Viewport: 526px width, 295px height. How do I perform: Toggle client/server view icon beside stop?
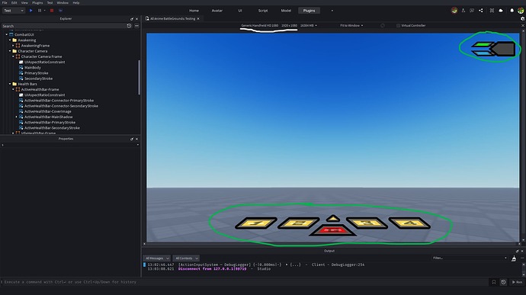[61, 11]
